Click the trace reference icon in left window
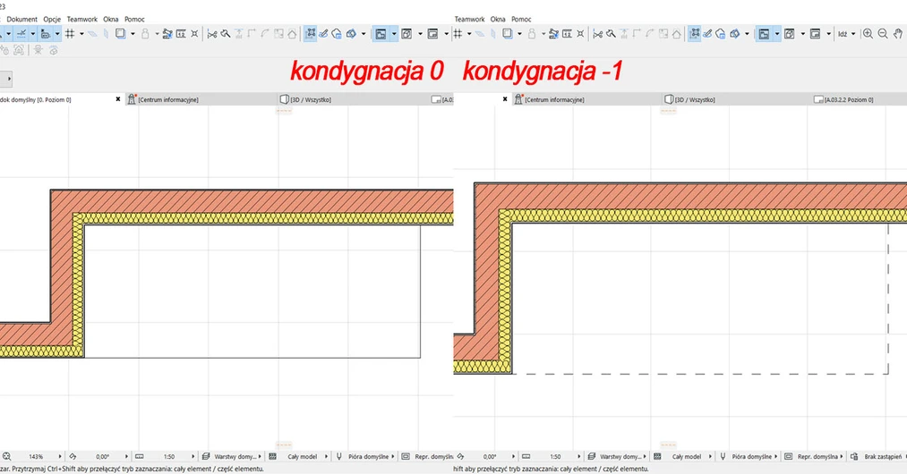 (120, 33)
